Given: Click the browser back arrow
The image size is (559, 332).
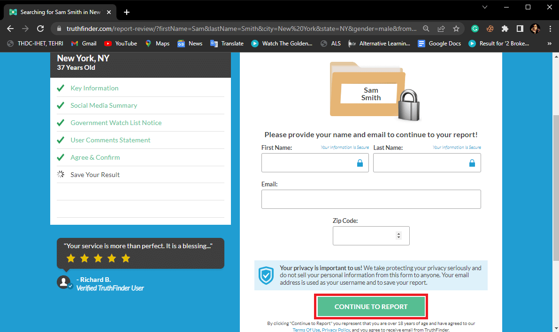Looking at the screenshot, I should click(x=10, y=29).
